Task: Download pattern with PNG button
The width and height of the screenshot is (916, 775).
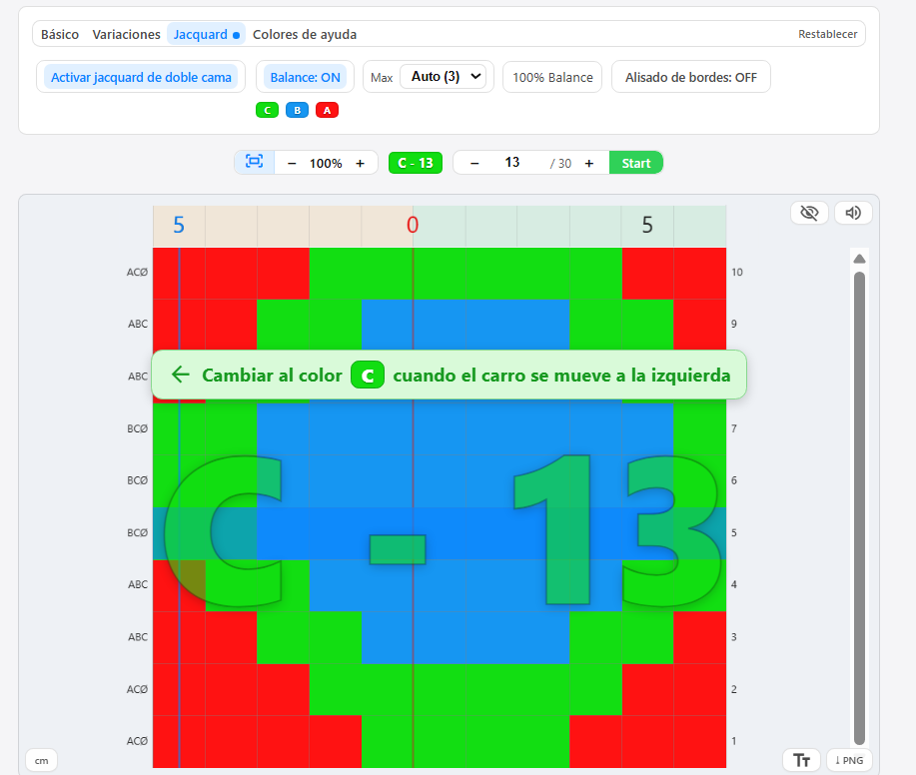Action: [849, 760]
